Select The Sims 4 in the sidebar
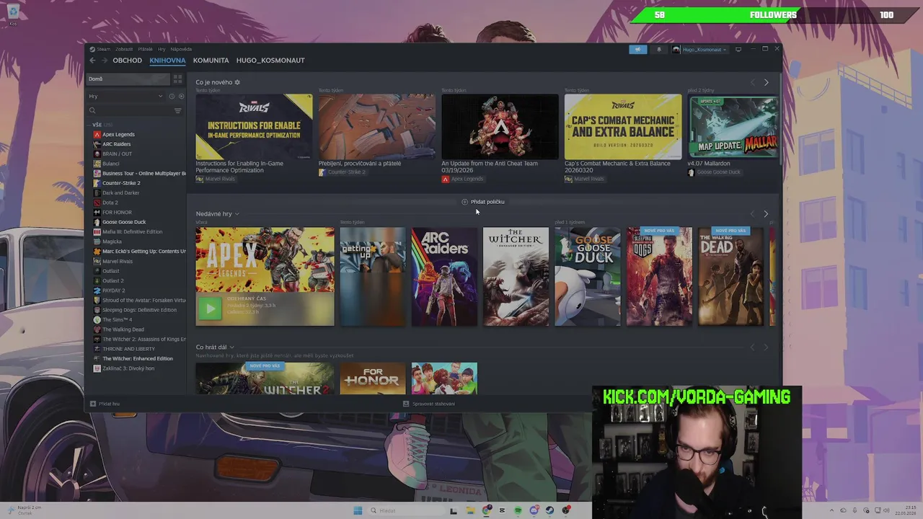923x519 pixels. (117, 319)
